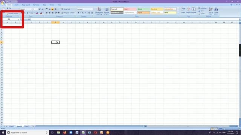This screenshot has height=135, width=241.
Task: Open Format as Table gallery
Action: [107, 11]
